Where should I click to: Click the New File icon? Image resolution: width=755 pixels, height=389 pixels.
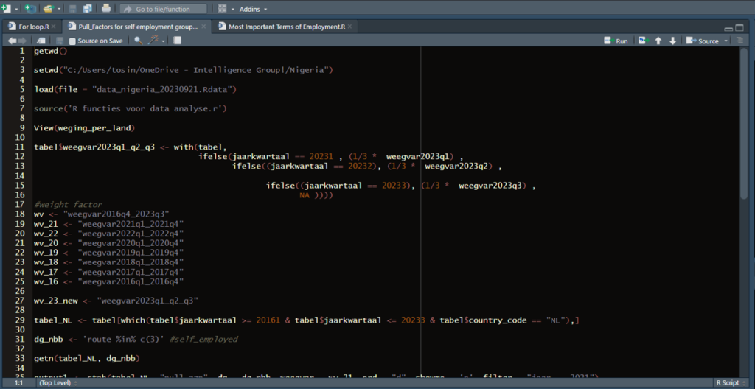6,9
